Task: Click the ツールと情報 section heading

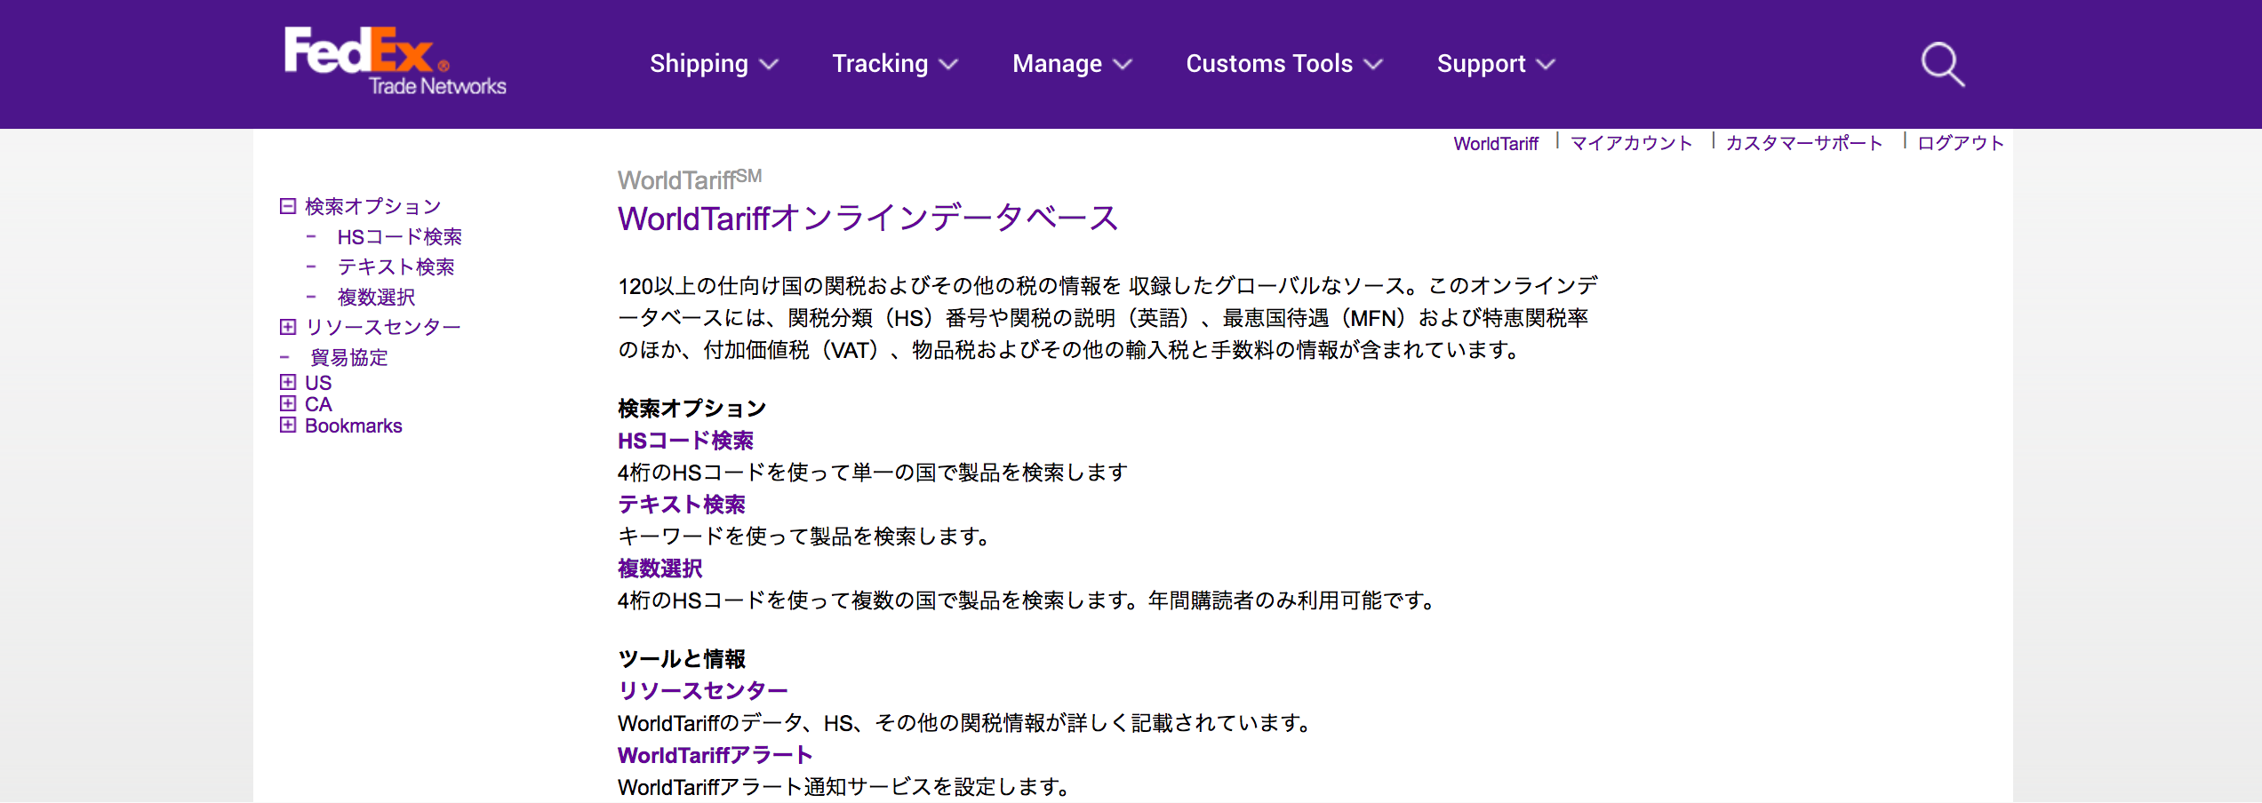Action: (682, 659)
